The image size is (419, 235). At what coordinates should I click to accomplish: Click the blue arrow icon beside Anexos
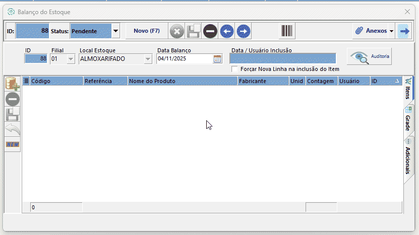404,31
